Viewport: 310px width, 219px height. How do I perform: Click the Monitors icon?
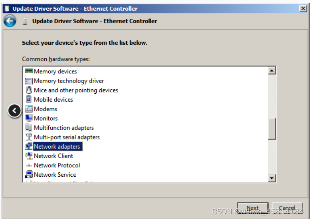pyautogui.click(x=29, y=118)
